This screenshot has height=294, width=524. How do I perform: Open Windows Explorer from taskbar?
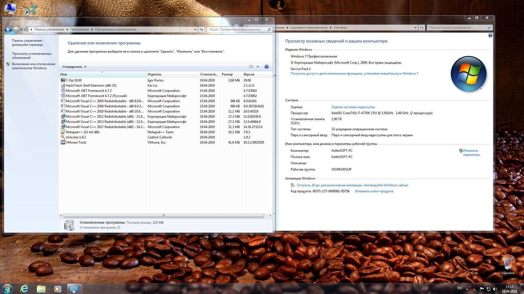[41, 288]
